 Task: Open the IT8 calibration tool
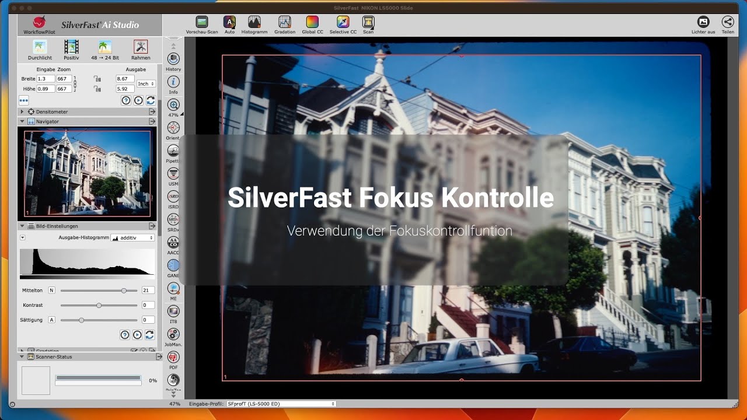coord(173,314)
